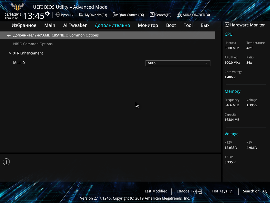This screenshot has width=270, height=203.
Task: Click the NBIO Common Options heading
Action: coord(33,44)
